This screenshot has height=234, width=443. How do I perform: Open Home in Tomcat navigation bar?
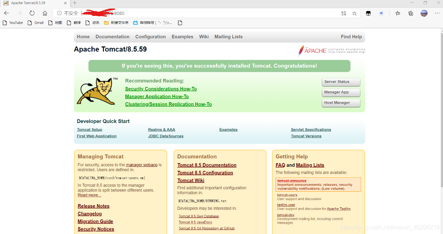(83, 37)
